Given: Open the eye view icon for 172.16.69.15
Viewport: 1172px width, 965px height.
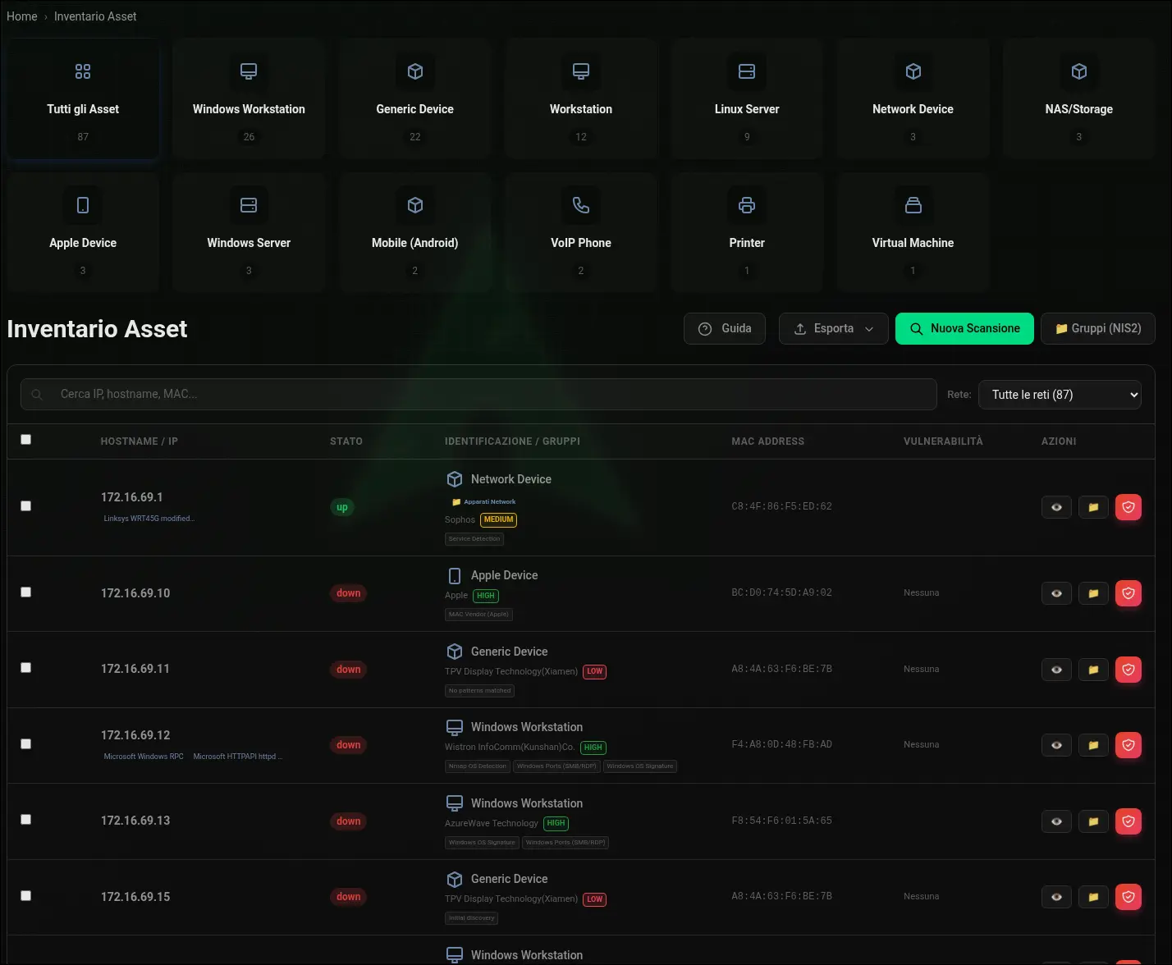Looking at the screenshot, I should pos(1056,897).
